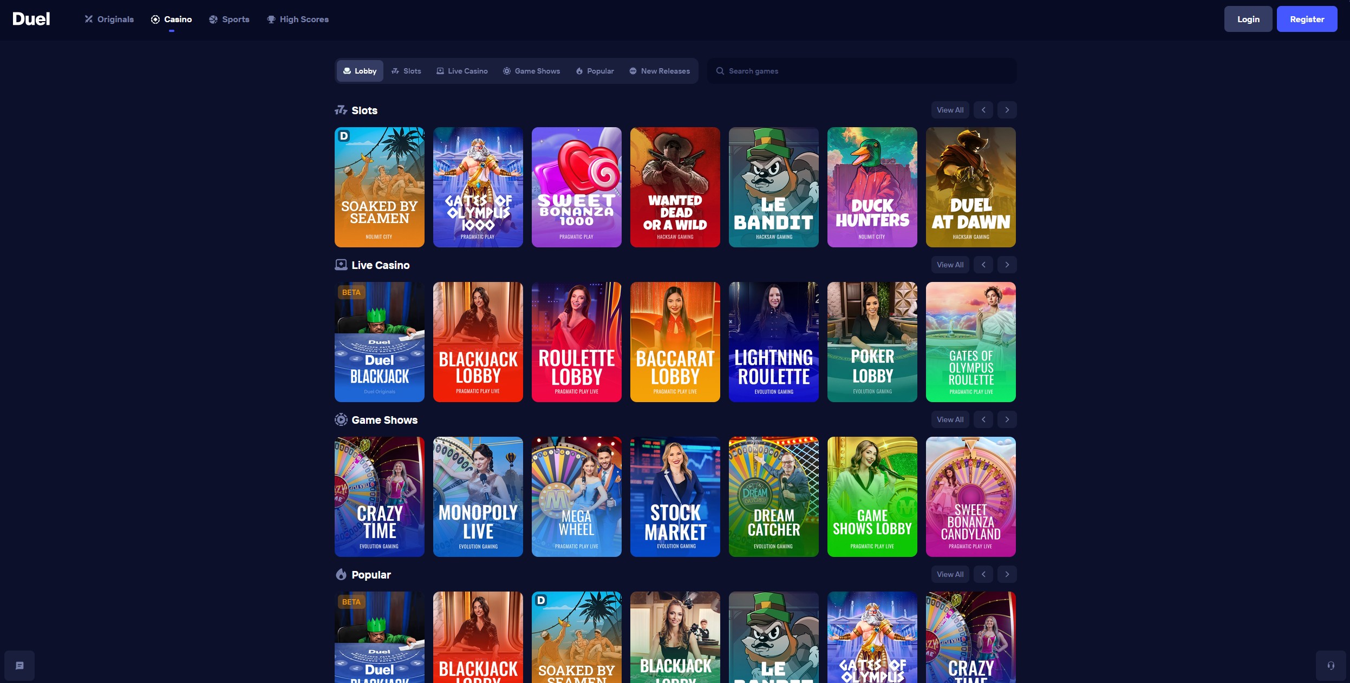This screenshot has width=1350, height=683.
Task: Open Le Bandit in Slots row
Action: click(x=774, y=187)
